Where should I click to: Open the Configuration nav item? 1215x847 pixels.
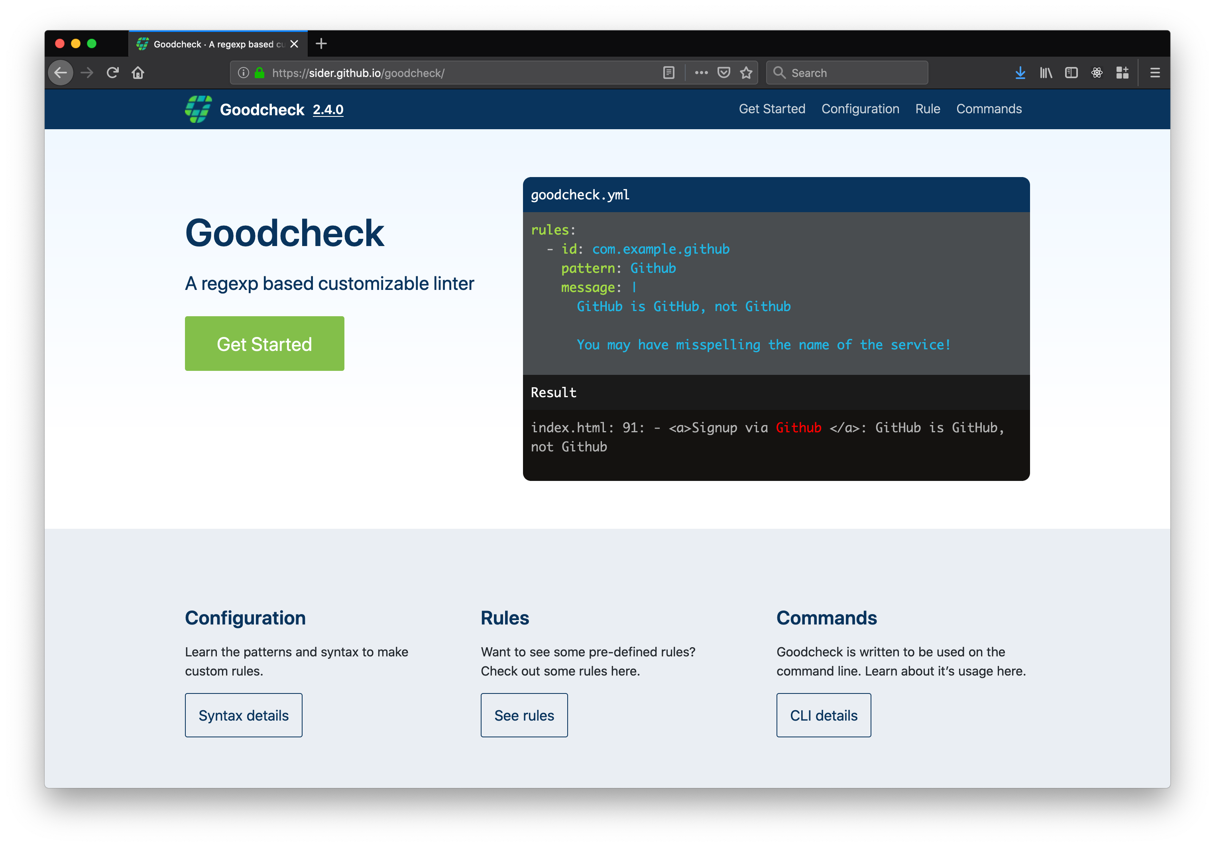click(x=860, y=109)
